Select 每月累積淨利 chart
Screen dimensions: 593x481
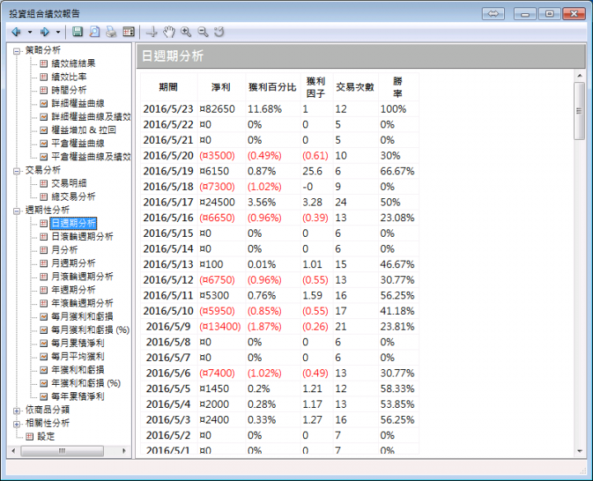coord(77,343)
